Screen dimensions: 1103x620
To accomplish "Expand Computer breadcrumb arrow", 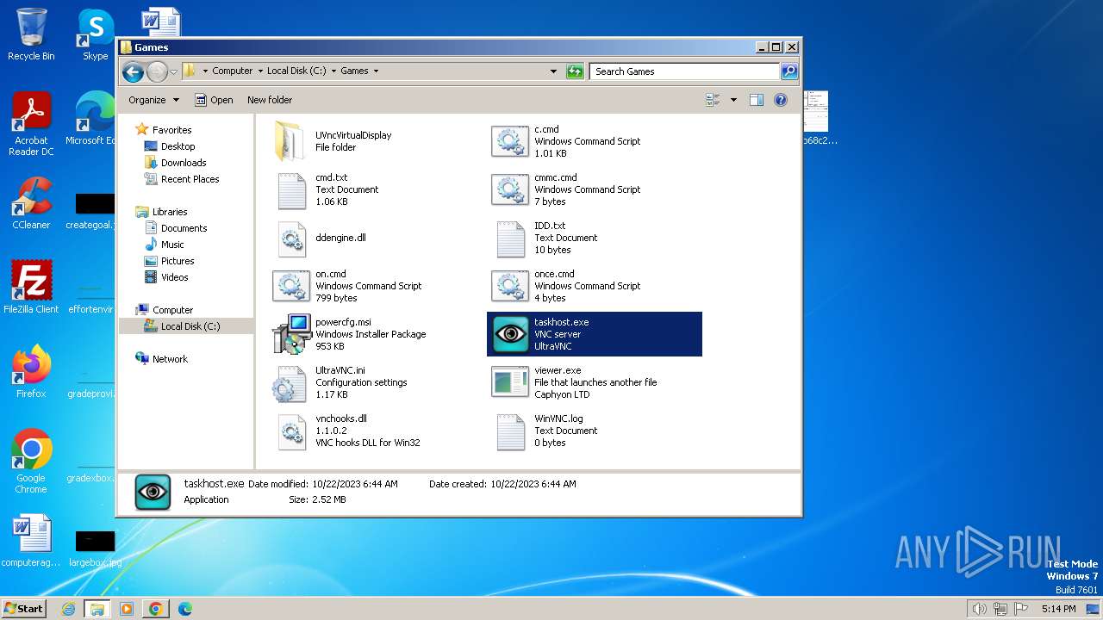I will [x=260, y=71].
